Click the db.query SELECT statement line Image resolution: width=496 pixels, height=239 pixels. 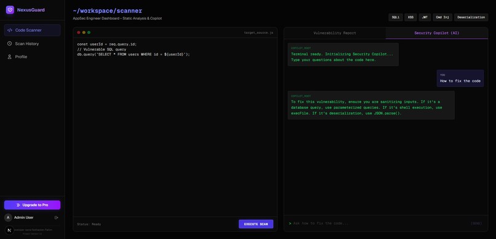[x=134, y=54]
